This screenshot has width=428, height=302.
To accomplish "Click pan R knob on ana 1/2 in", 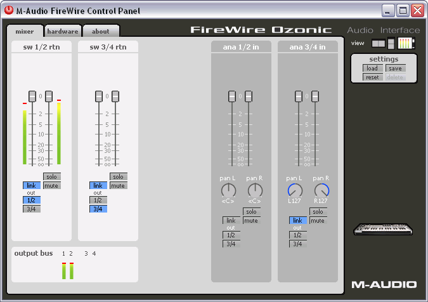I will 256,190.
